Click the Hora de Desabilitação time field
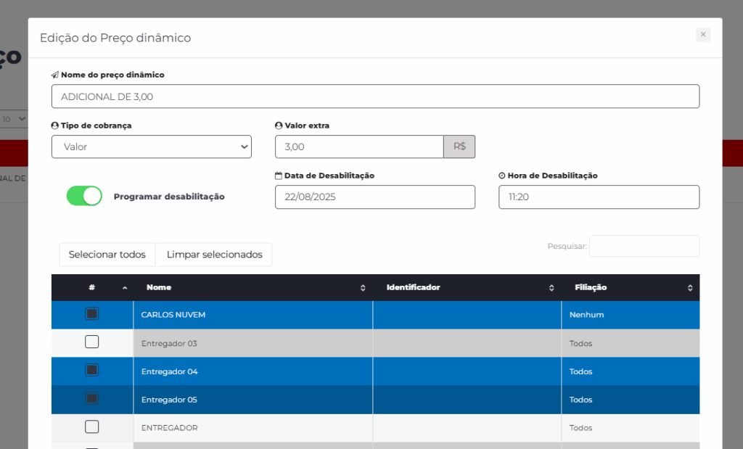The image size is (743, 449). pyautogui.click(x=599, y=197)
